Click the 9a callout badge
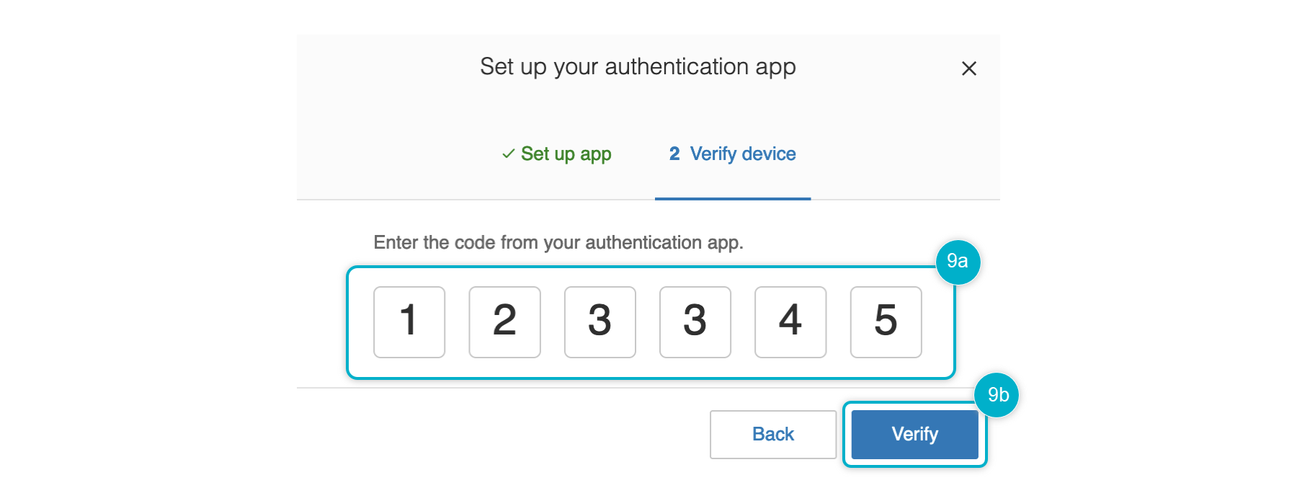 958,262
